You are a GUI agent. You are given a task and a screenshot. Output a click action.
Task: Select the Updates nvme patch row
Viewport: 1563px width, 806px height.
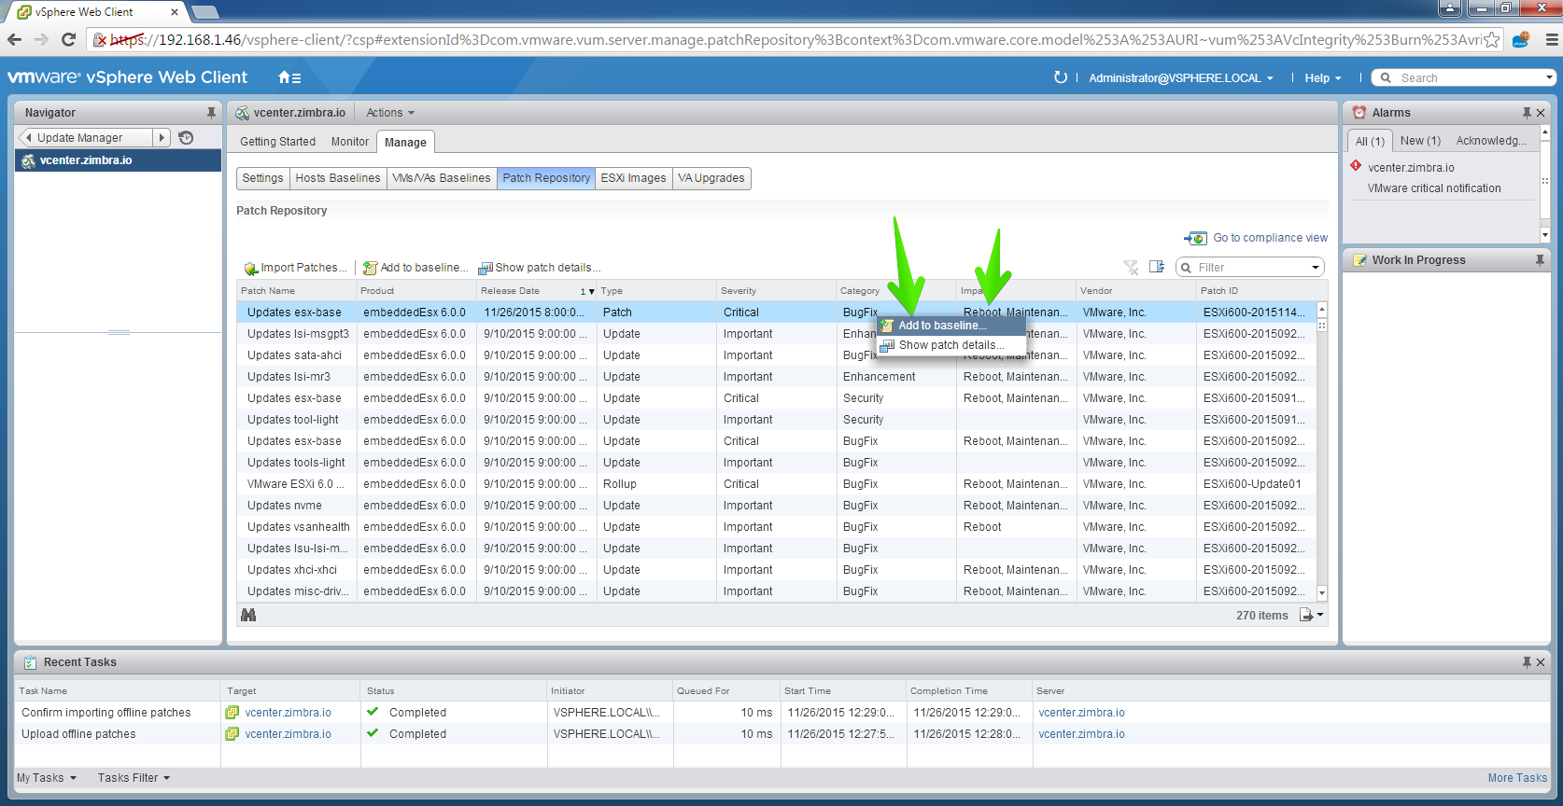(777, 506)
